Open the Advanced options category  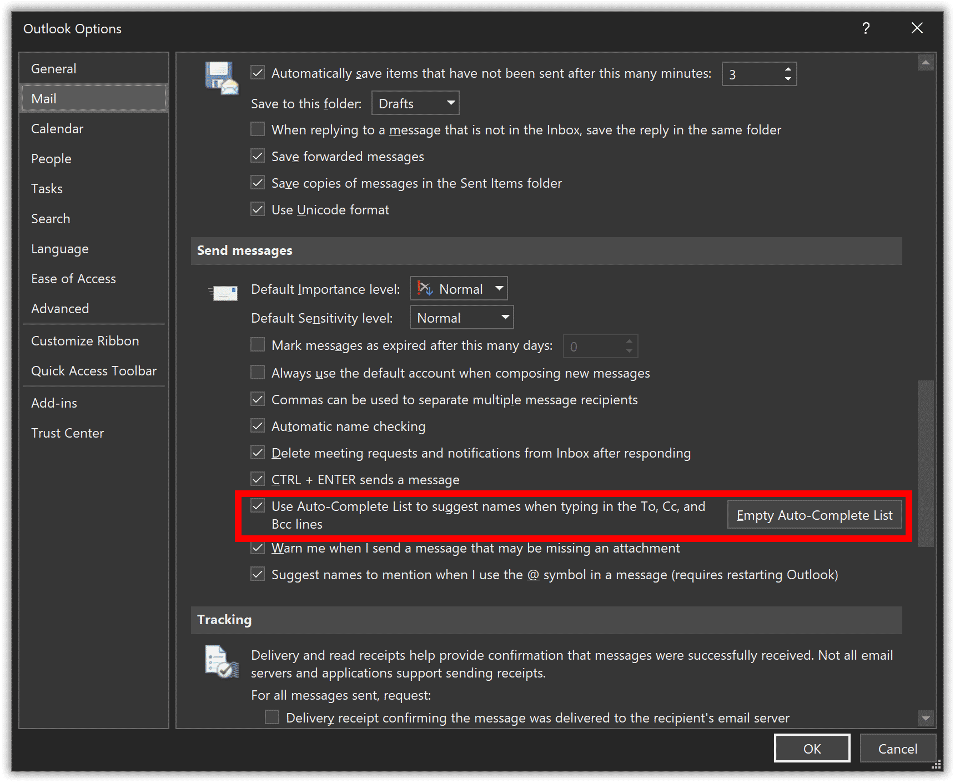94,309
